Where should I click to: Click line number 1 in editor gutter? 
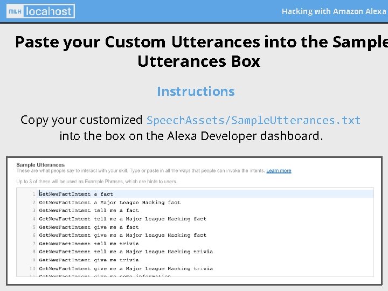[34, 194]
